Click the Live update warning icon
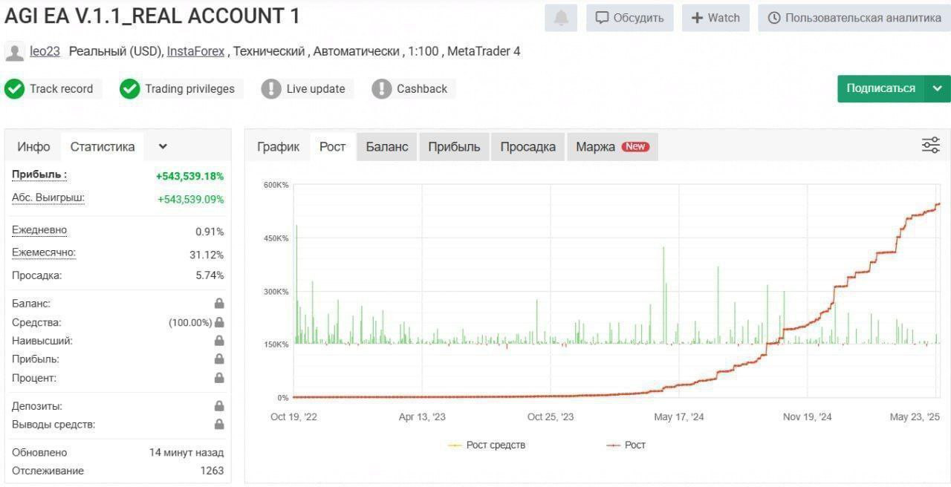The height and width of the screenshot is (487, 951). pos(271,89)
